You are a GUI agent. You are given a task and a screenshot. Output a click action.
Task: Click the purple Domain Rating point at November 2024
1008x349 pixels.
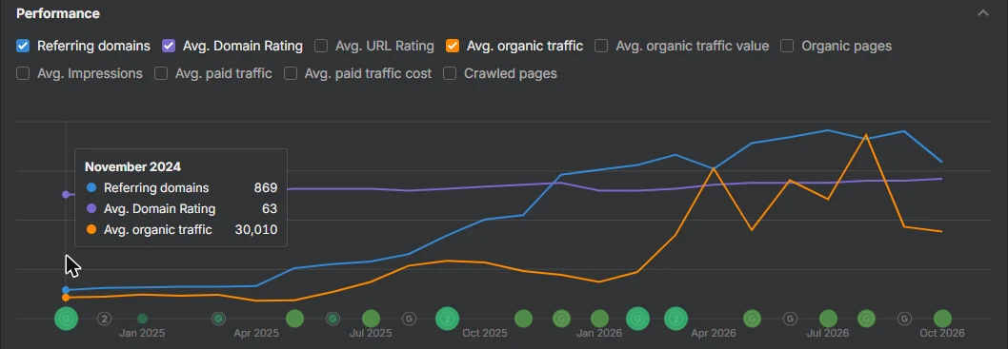(x=66, y=194)
